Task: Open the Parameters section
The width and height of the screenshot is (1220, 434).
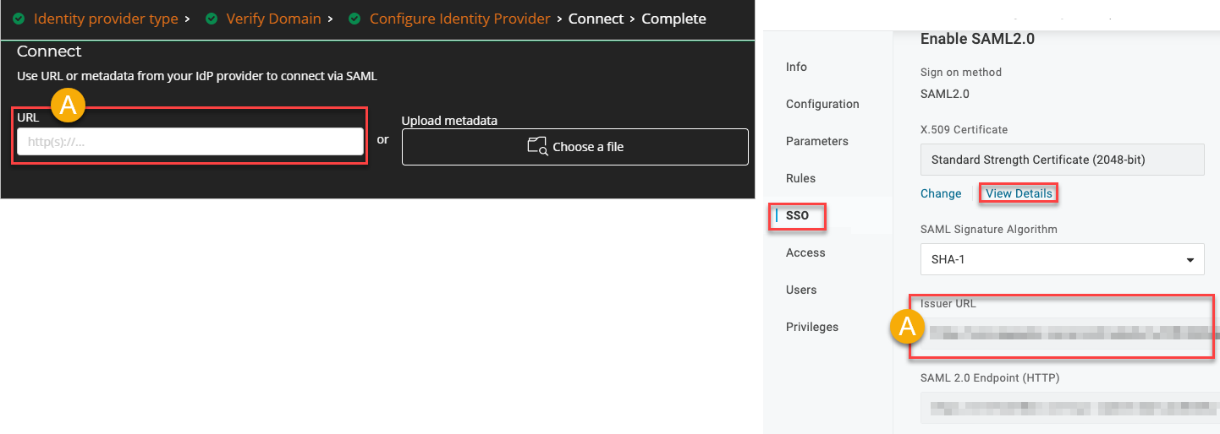Action: click(816, 141)
